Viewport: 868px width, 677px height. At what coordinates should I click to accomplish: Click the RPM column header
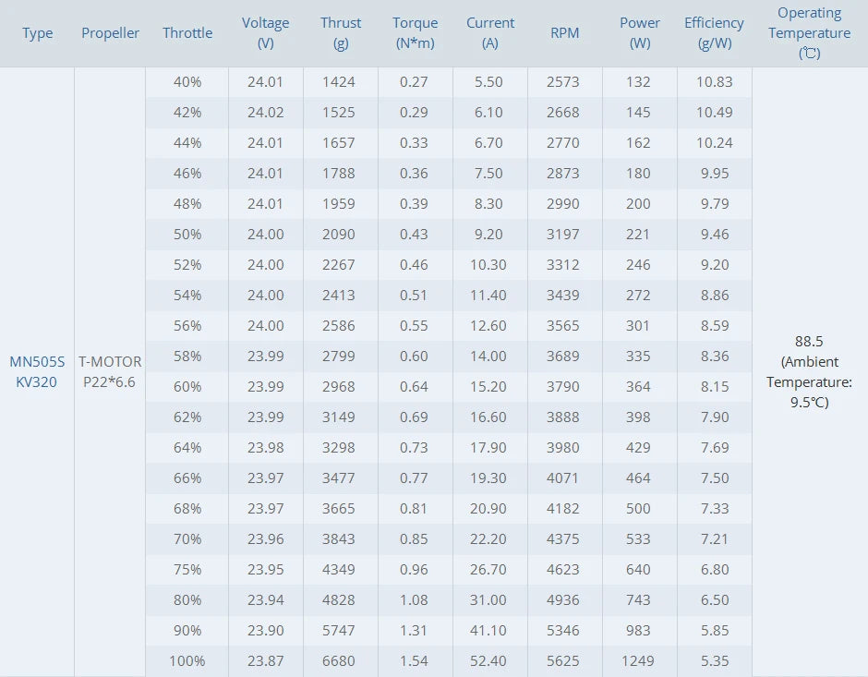point(564,33)
